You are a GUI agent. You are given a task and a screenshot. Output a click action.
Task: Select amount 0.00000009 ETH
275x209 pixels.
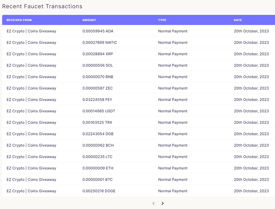pyautogui.click(x=98, y=168)
